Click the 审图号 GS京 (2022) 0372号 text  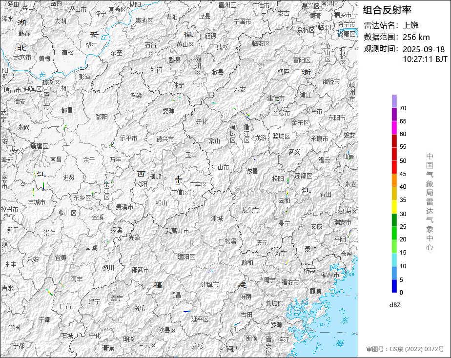pyautogui.click(x=405, y=349)
